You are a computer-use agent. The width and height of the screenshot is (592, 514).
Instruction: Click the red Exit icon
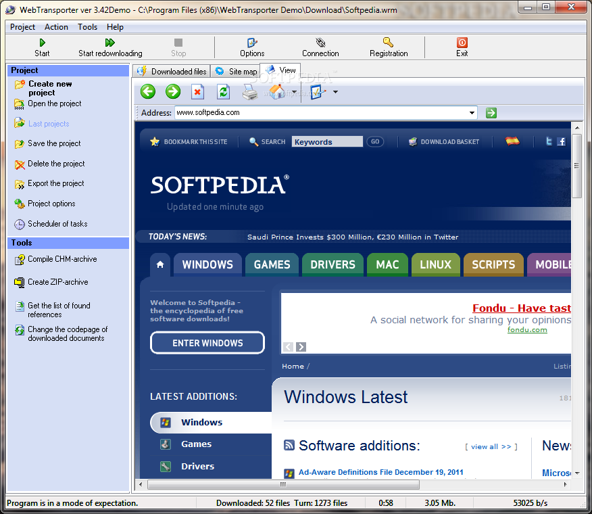point(462,43)
